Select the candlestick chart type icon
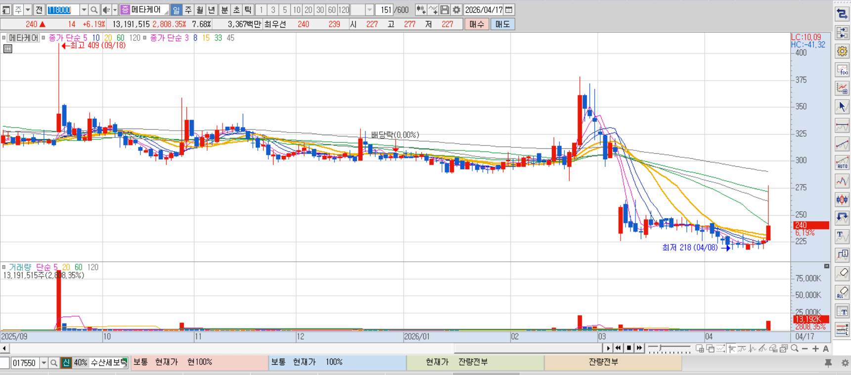The width and height of the screenshot is (851, 375). click(x=842, y=199)
